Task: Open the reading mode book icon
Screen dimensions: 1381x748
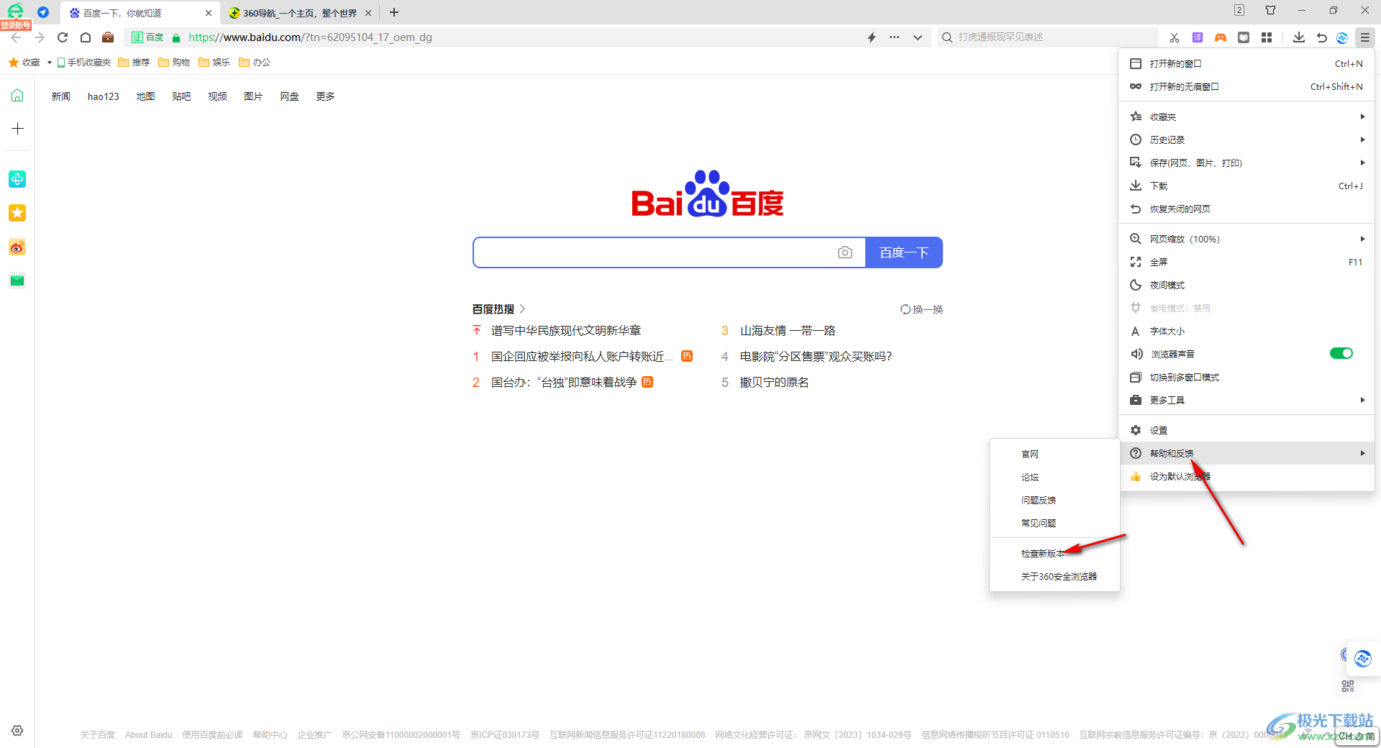Action: pos(1244,37)
